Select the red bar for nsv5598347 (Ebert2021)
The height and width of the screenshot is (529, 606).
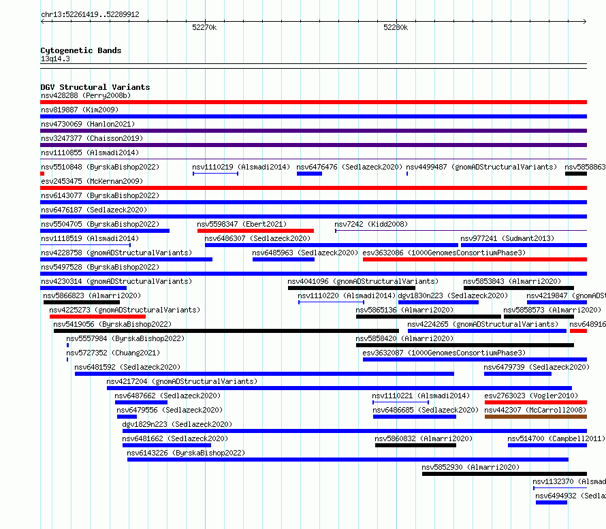(x=255, y=231)
